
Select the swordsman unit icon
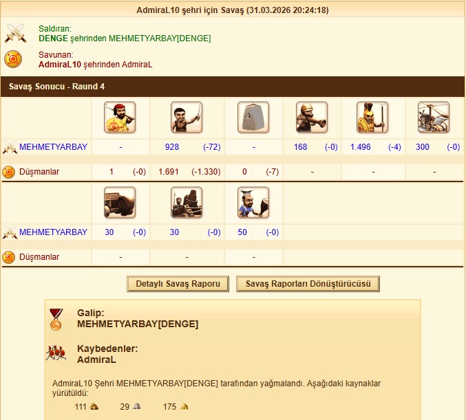(187, 118)
